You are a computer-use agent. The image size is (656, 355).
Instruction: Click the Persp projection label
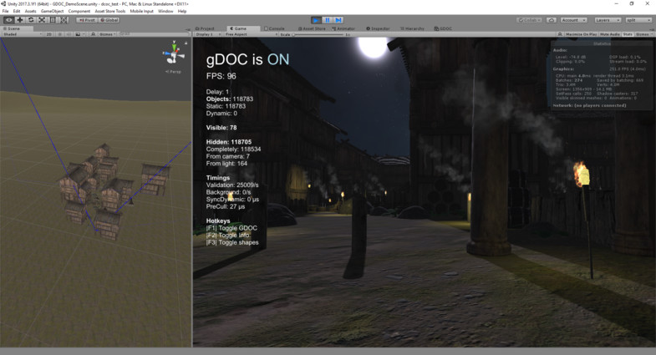point(174,72)
